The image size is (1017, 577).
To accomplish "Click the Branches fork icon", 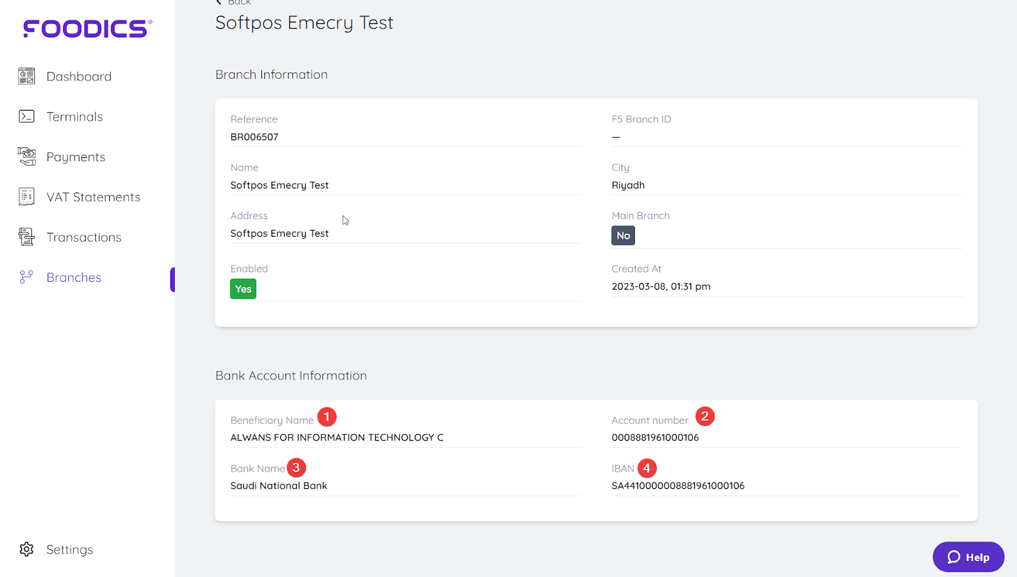I will [27, 277].
